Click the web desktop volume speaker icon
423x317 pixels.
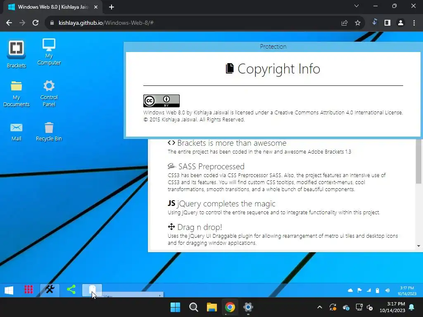click(387, 290)
